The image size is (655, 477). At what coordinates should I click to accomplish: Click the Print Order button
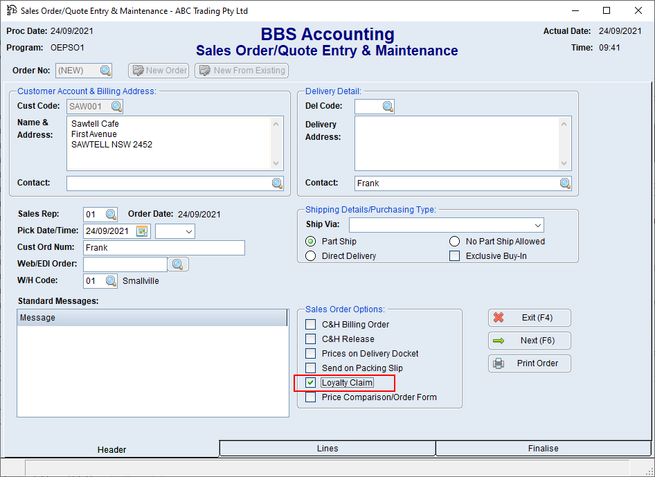click(x=530, y=363)
